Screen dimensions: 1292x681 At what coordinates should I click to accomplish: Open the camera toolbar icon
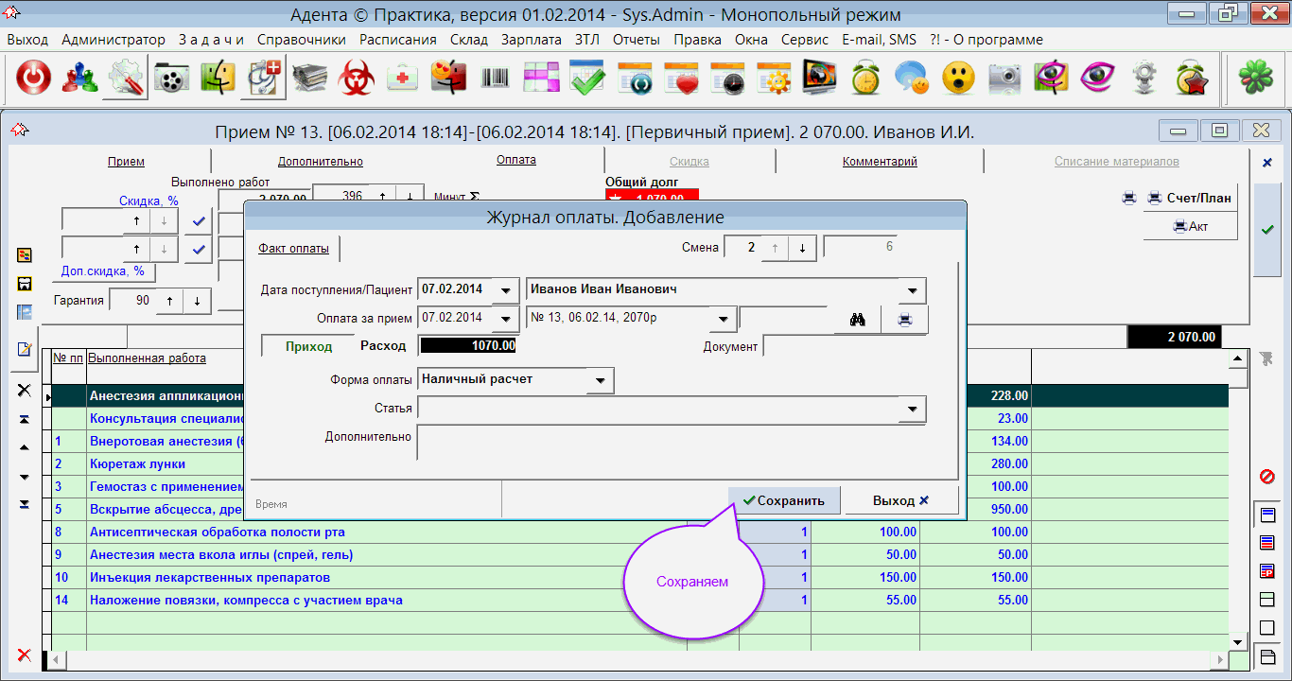pyautogui.click(x=1004, y=79)
